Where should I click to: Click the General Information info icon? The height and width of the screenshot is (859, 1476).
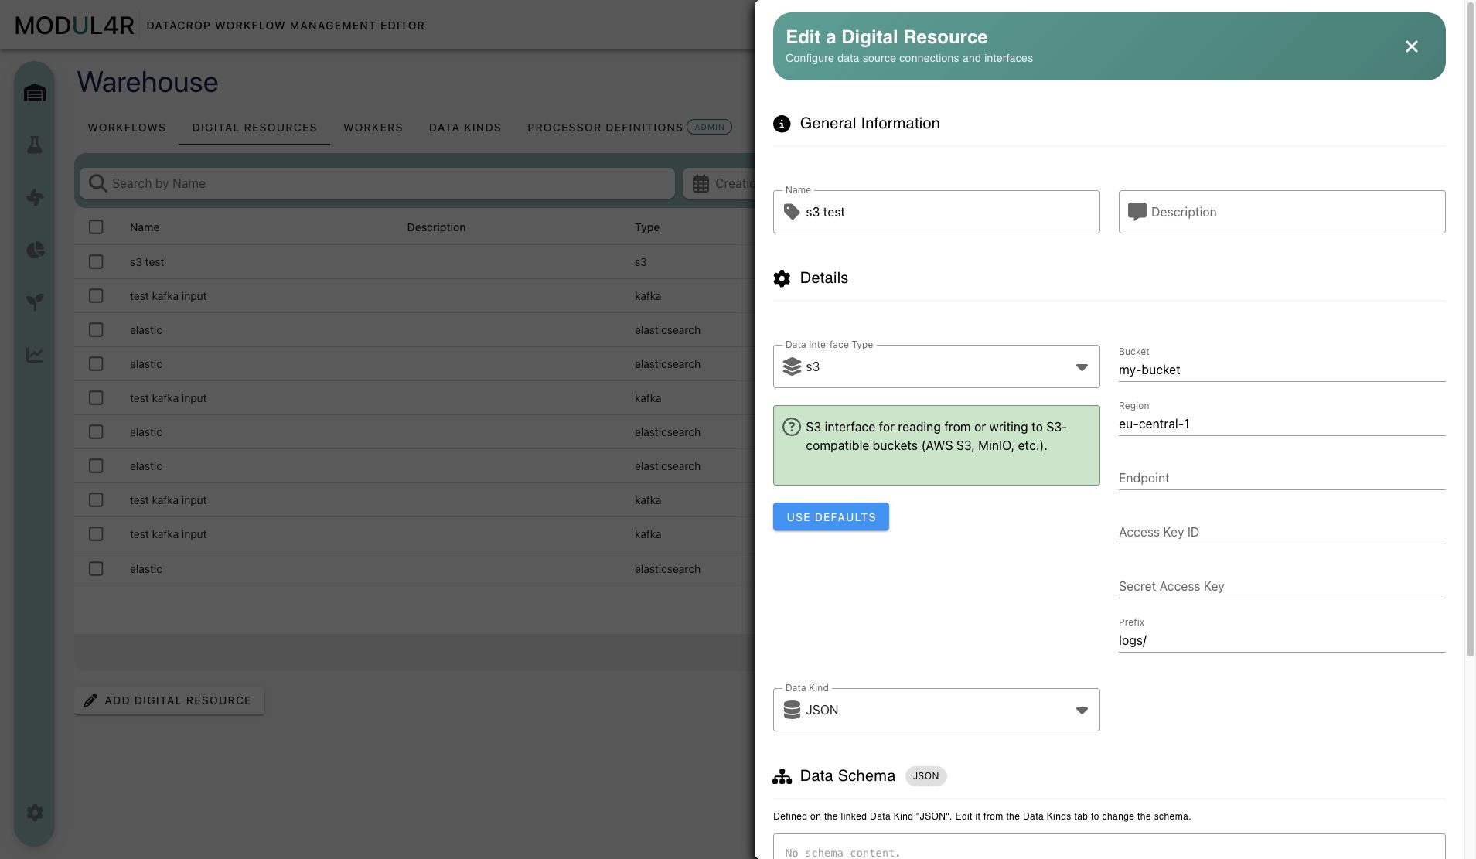coord(782,124)
